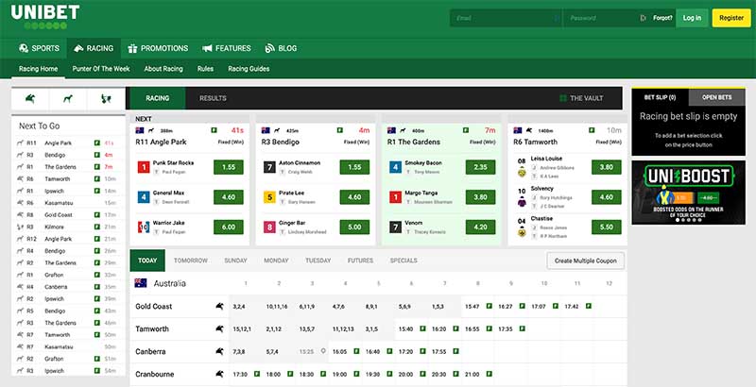Open the Futures tab
756x387 pixels.
[x=360, y=261]
